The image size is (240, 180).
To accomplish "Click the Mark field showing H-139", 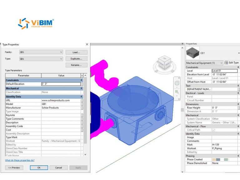I will coord(225,145).
